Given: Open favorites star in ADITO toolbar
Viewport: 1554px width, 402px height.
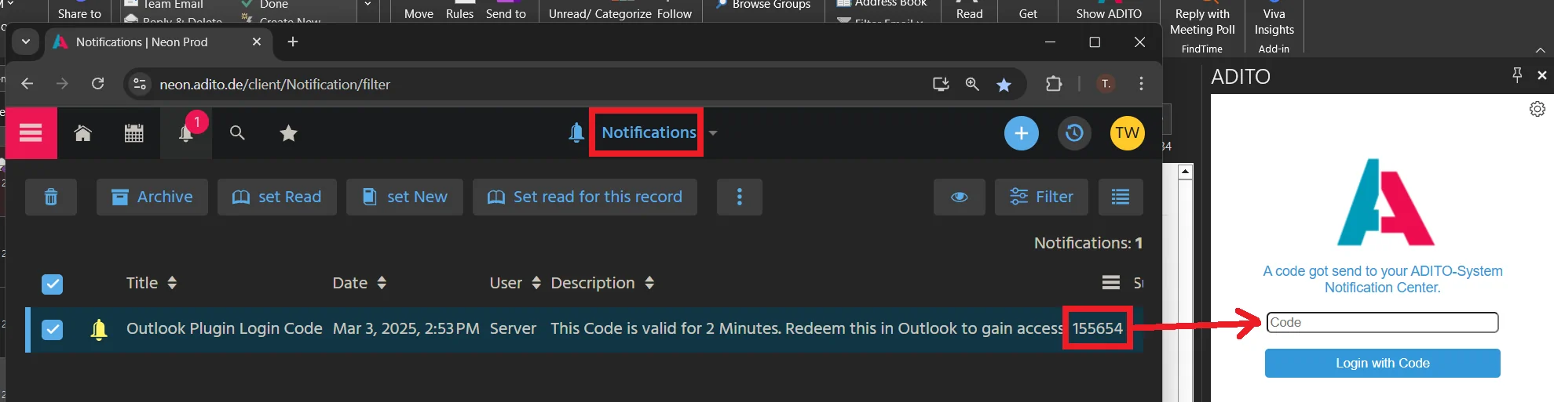Looking at the screenshot, I should pyautogui.click(x=288, y=133).
